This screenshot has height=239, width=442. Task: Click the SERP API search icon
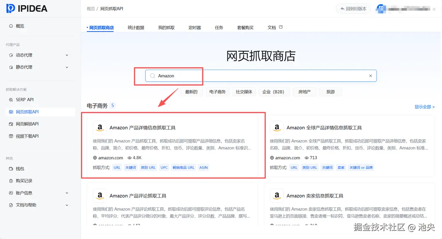[x=11, y=100]
